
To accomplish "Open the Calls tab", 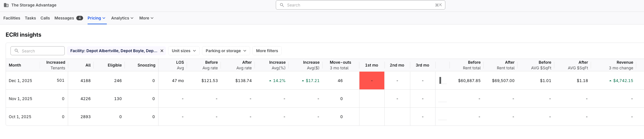I will point(45,18).
